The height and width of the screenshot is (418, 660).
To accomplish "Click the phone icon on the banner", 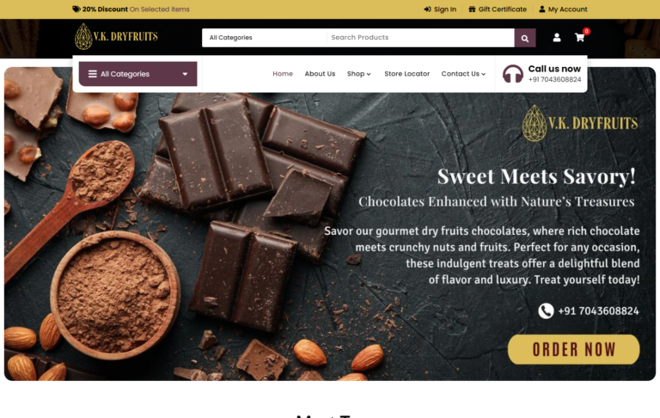I will (x=546, y=311).
